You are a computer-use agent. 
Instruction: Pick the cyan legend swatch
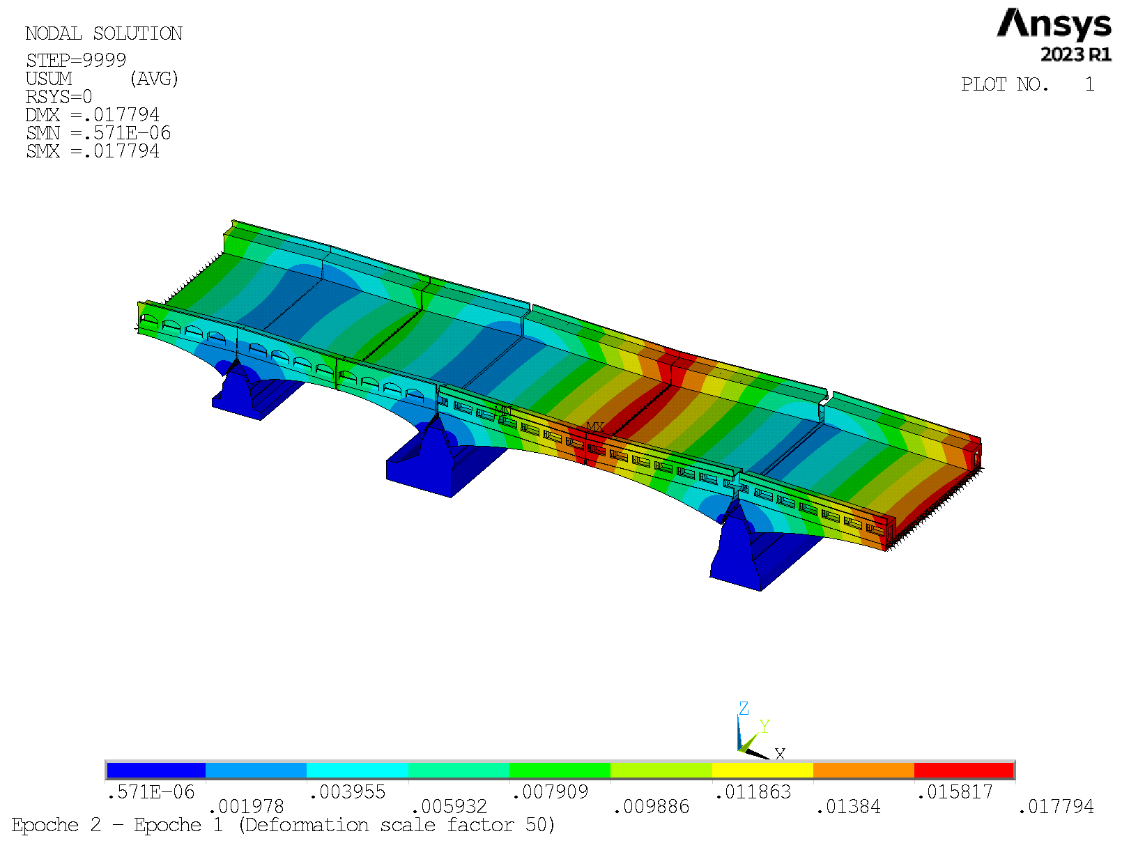pyautogui.click(x=358, y=770)
